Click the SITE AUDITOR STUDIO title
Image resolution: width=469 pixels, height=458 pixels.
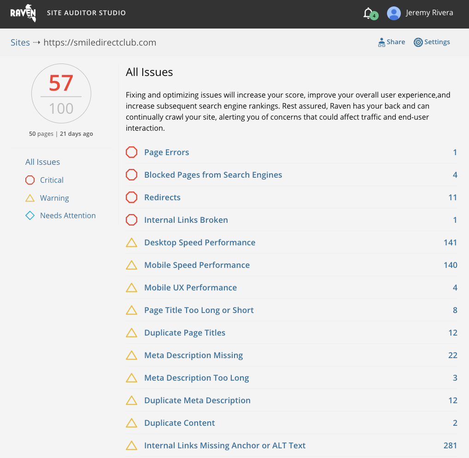coord(86,13)
